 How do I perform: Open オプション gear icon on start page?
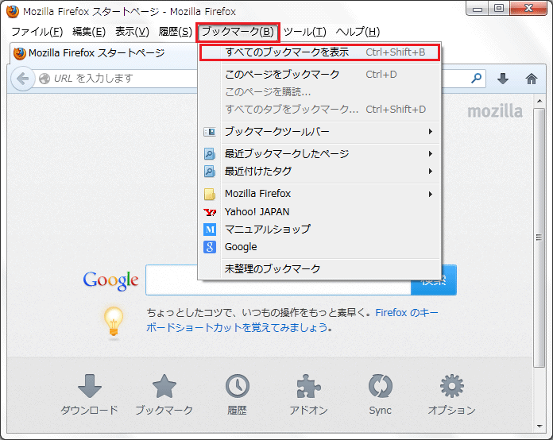click(451, 395)
